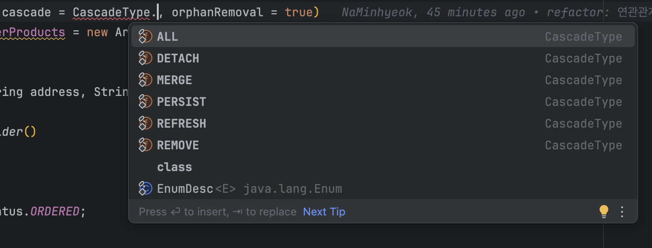Pick the class keyword suggestion
The height and width of the screenshot is (248, 652).
pyautogui.click(x=383, y=167)
